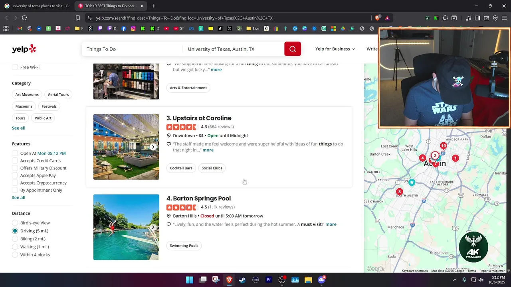Open Steam from the taskbar
The width and height of the screenshot is (511, 287).
click(x=242, y=280)
